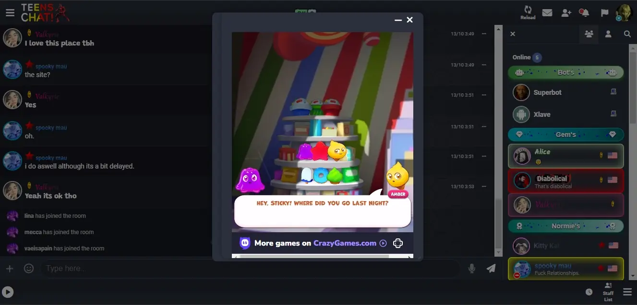Open options for 'I love this place tbh'
Image resolution: width=637 pixels, height=305 pixels.
[484, 34]
